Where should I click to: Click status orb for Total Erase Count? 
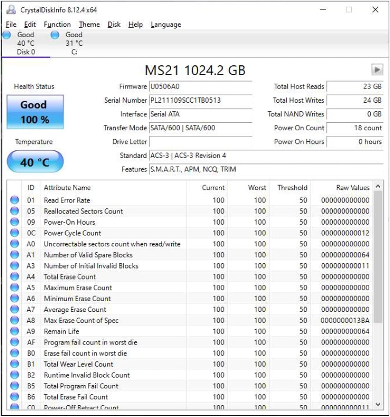(x=14, y=276)
